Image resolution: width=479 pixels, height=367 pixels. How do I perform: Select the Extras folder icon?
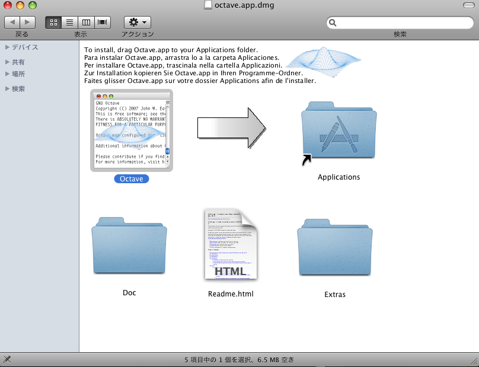coord(335,247)
